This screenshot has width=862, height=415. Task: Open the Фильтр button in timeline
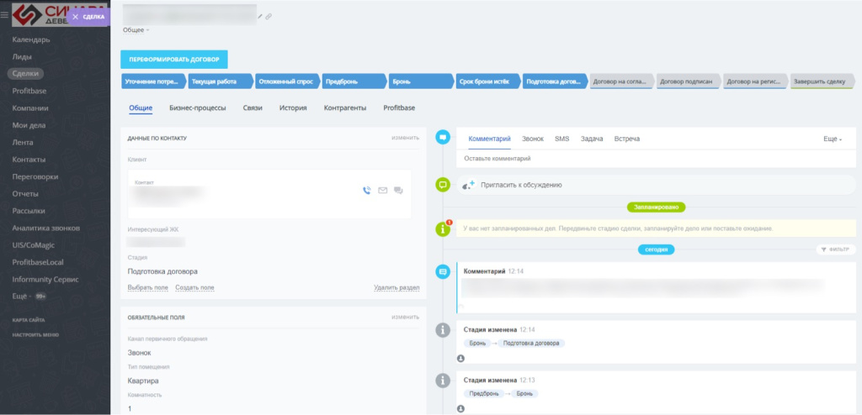pyautogui.click(x=836, y=250)
